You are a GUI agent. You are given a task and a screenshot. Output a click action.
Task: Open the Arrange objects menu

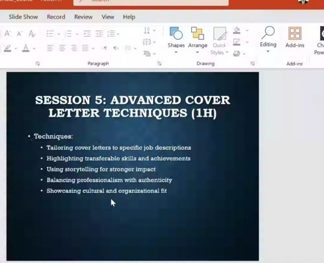tap(198, 40)
